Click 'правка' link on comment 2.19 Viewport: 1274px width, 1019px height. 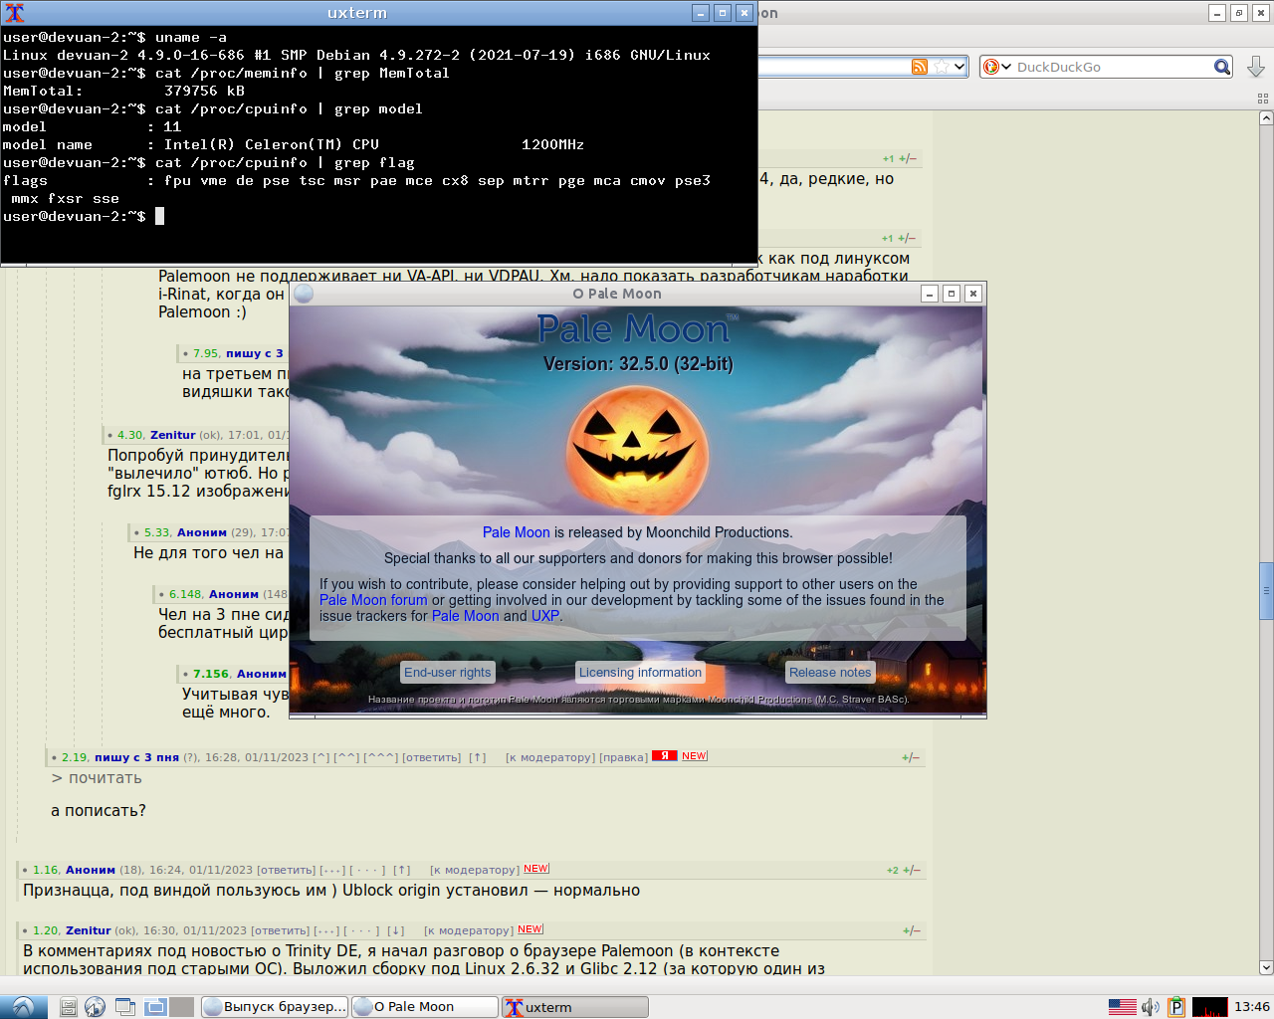click(x=624, y=757)
